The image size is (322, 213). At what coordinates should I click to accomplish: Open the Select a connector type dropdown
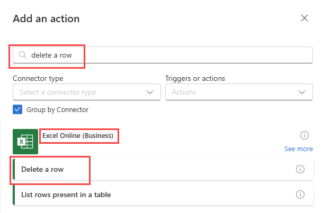point(79,92)
